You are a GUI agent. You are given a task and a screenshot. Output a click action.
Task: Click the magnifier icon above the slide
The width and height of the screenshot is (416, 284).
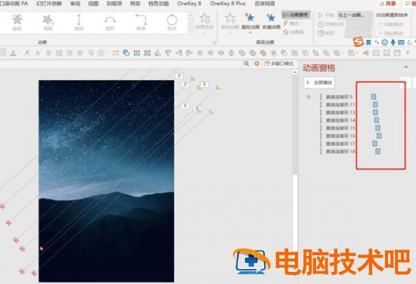tap(247, 63)
